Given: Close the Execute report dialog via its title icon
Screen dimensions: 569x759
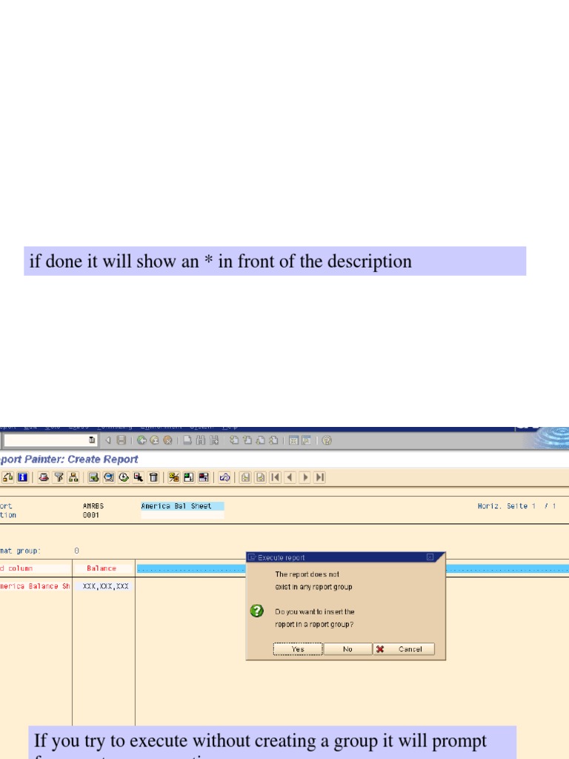Looking at the screenshot, I should click(x=430, y=557).
